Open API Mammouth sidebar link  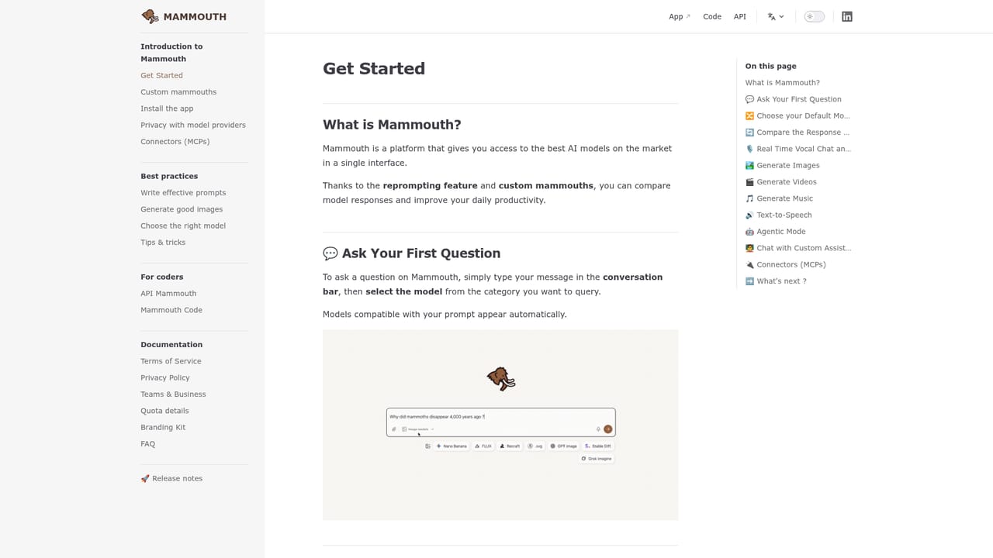[168, 293]
